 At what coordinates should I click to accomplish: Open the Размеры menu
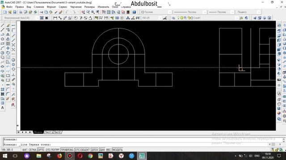[x=89, y=7]
